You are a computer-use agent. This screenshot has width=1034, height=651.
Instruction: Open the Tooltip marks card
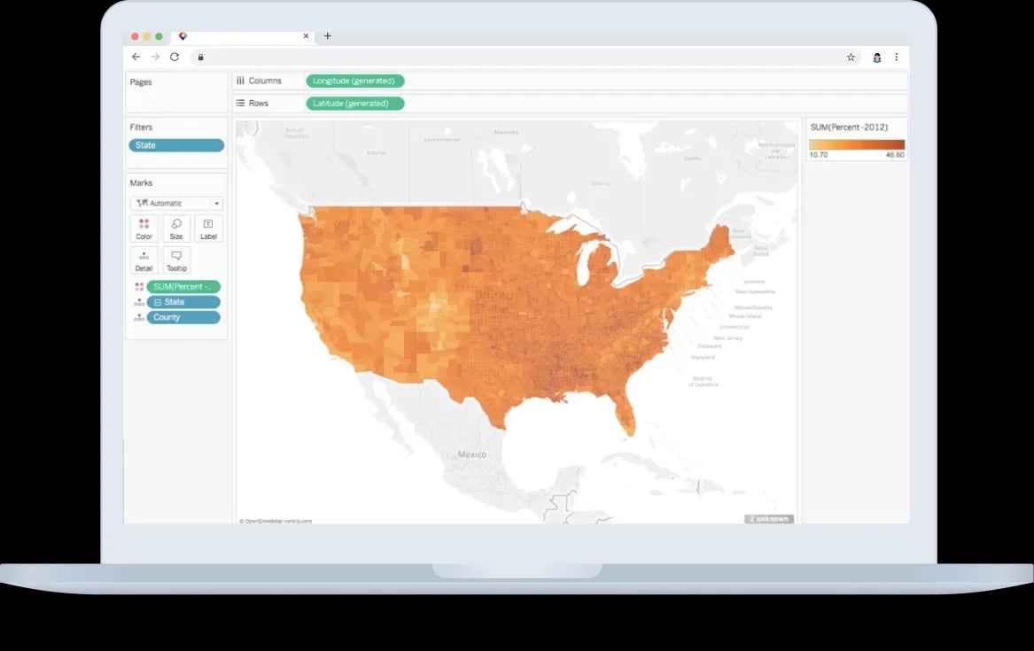click(176, 260)
